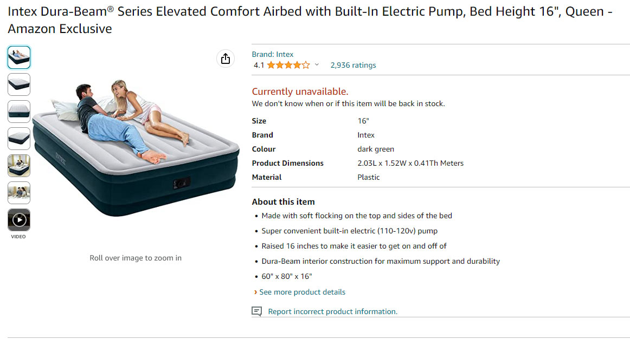Play the product video thumbnail
This screenshot has height=339, width=630.
pos(19,220)
